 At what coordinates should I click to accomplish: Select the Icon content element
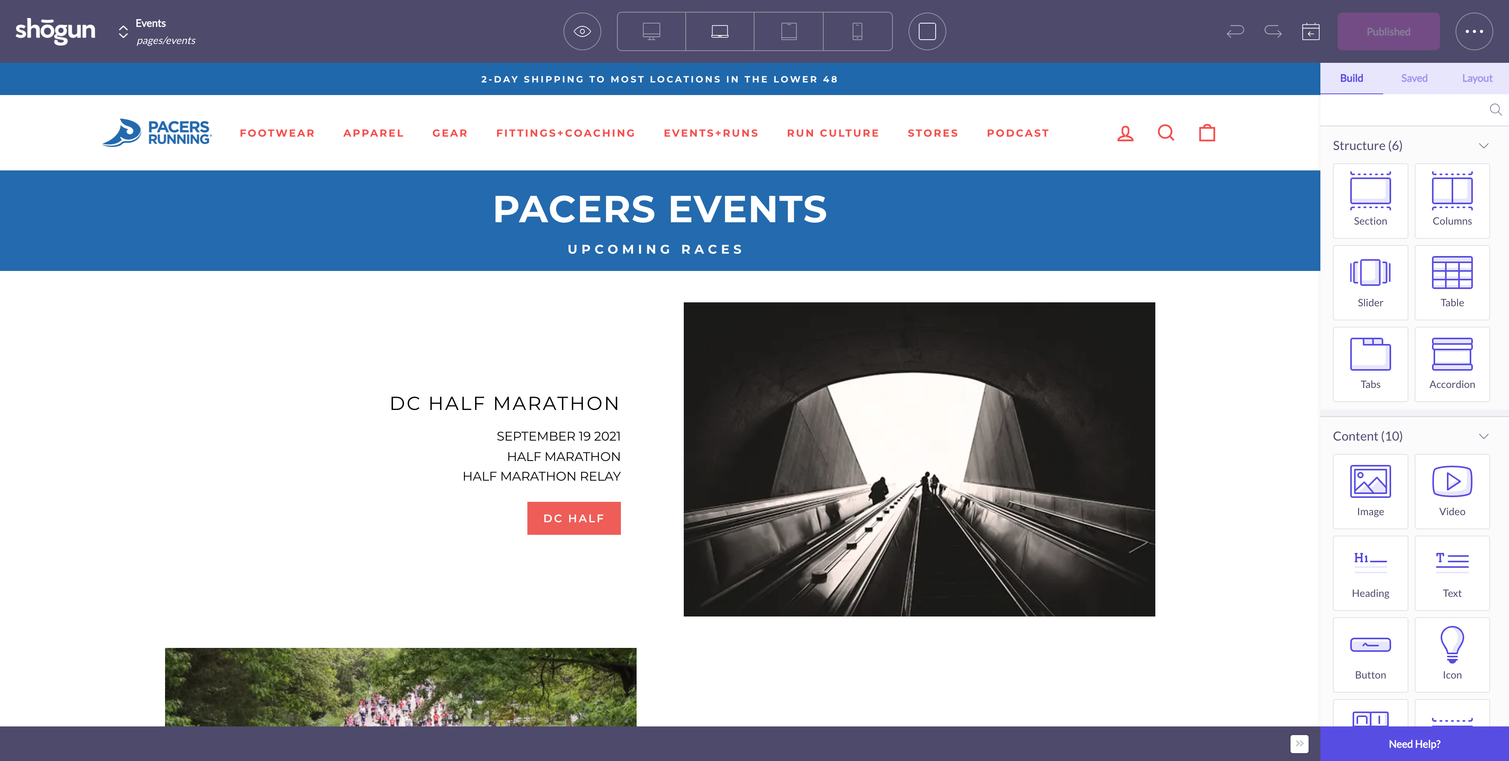[x=1452, y=655]
